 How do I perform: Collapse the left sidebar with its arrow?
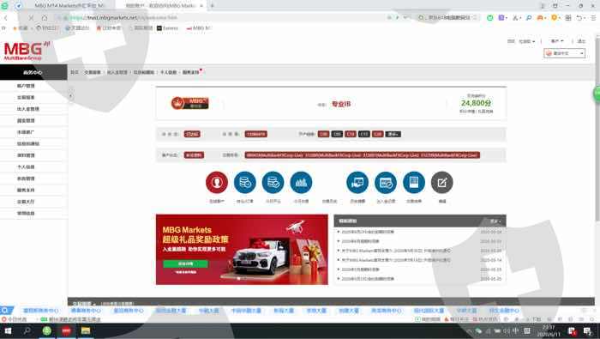point(71,96)
